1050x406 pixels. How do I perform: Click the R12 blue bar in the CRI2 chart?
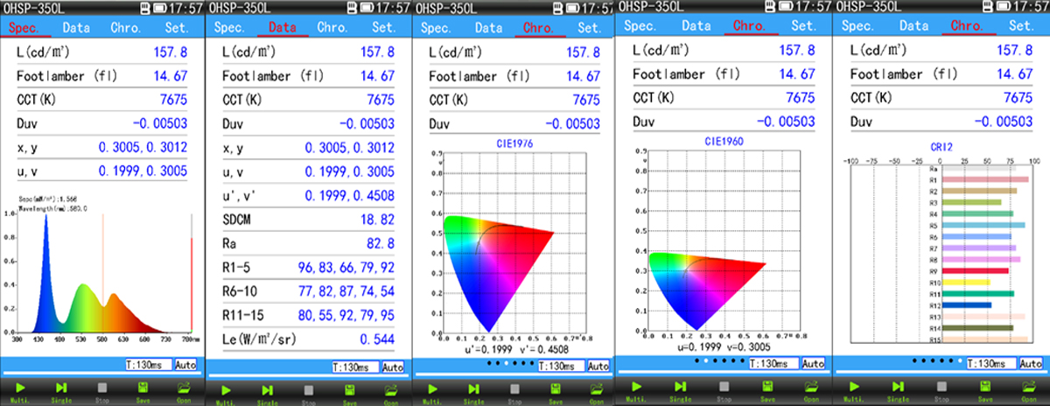click(x=967, y=305)
